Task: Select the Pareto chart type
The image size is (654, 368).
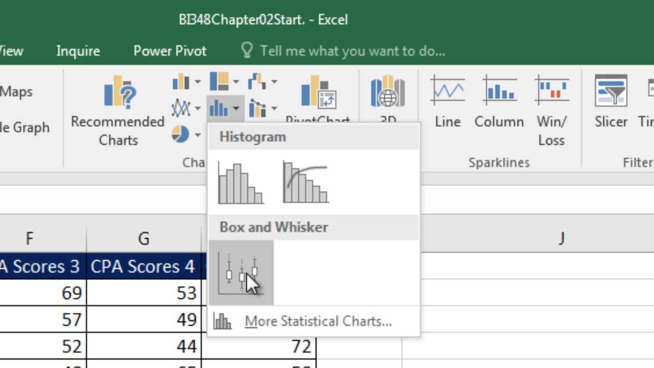Action: 306,183
